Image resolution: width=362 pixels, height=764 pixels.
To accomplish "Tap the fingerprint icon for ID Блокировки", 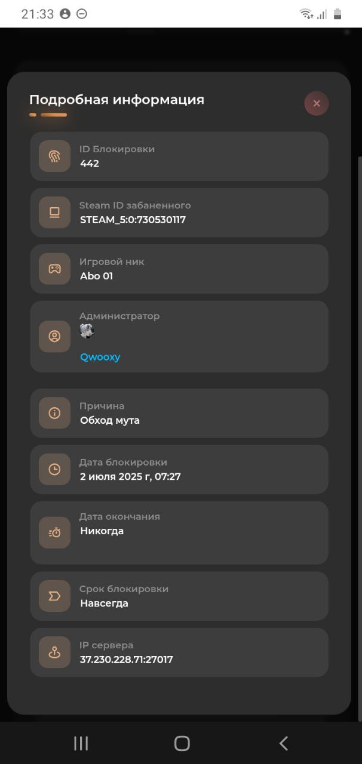I will click(x=54, y=156).
